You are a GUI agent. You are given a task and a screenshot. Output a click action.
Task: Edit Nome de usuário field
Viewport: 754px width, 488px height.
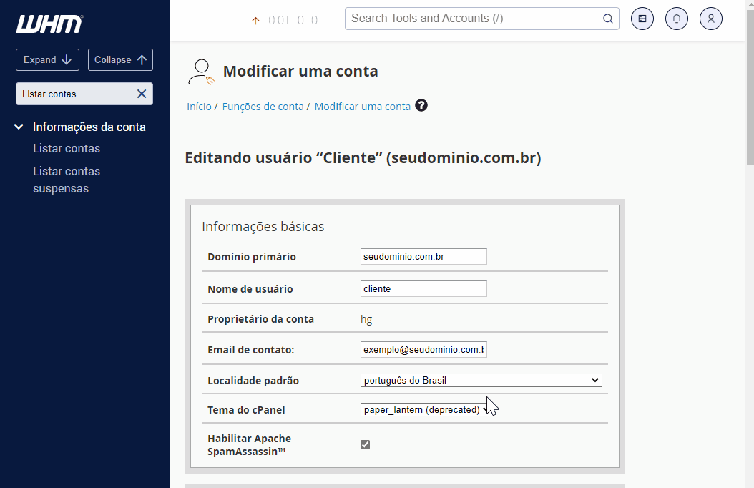point(423,289)
